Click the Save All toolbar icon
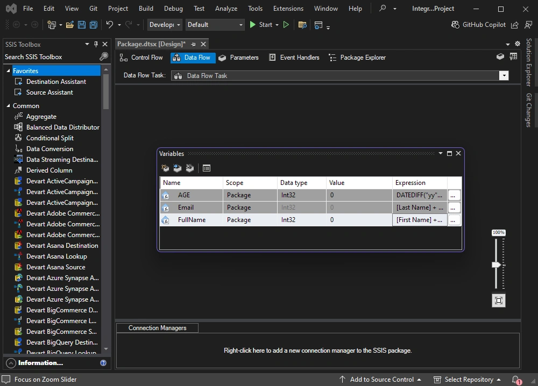Viewport: 538px width, 386px height. coord(93,25)
